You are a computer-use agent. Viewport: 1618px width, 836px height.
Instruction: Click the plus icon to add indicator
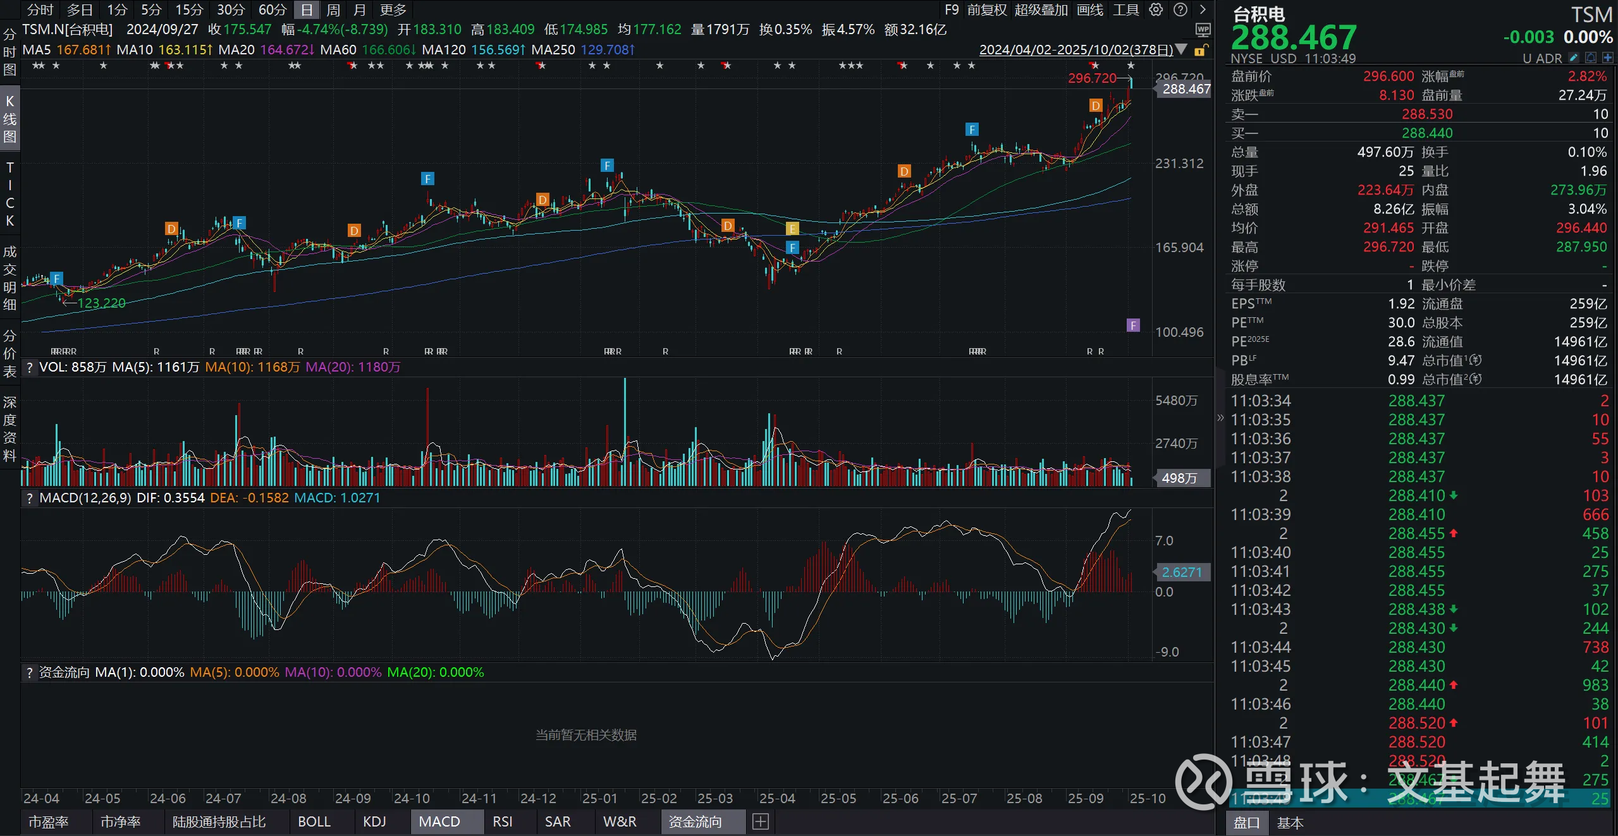tap(761, 821)
